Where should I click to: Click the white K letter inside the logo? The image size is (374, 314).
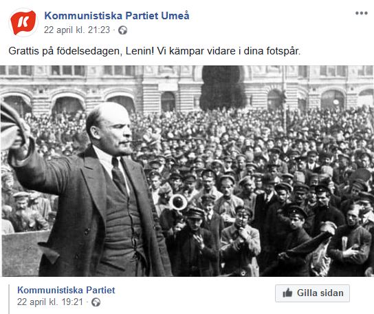[x=23, y=22]
